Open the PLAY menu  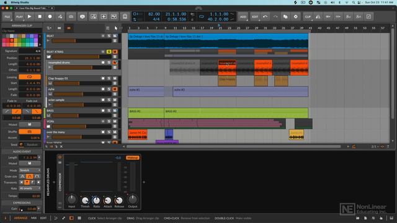[19, 17]
